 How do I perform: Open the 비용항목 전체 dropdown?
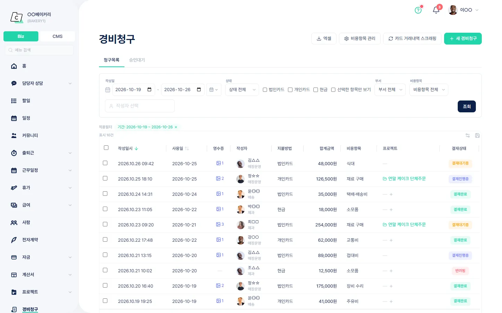coord(429,90)
